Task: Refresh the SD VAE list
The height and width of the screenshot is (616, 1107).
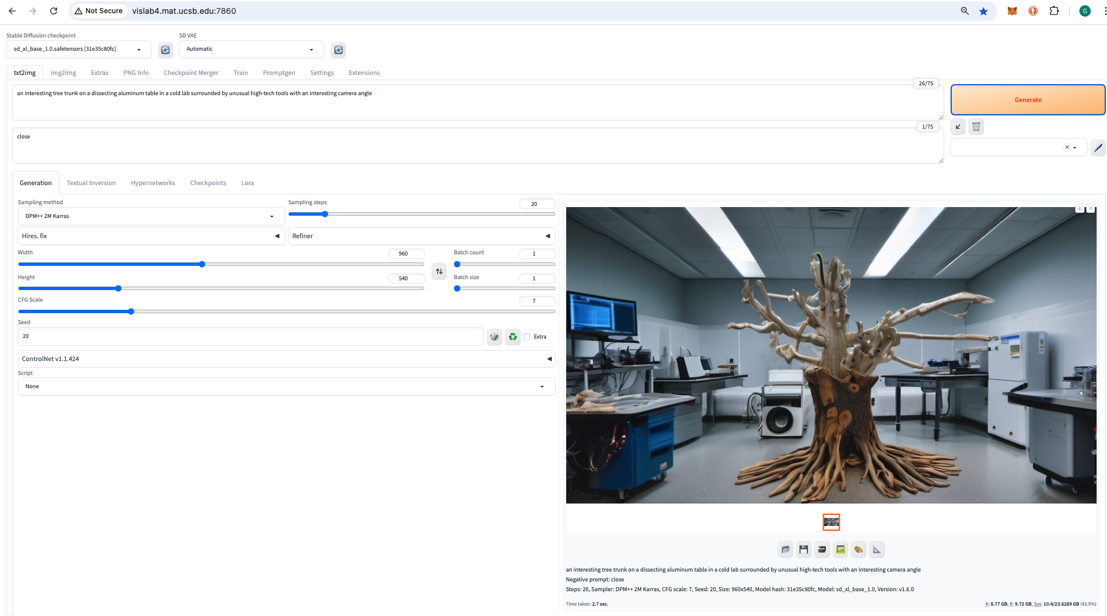Action: click(x=338, y=50)
